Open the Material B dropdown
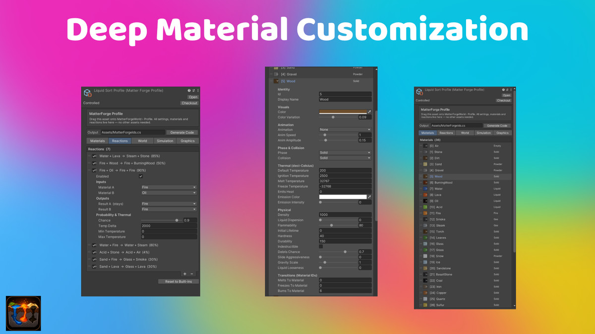 [x=169, y=192]
